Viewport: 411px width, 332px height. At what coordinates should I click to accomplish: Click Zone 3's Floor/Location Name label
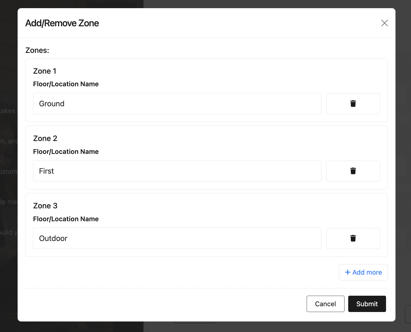click(x=66, y=219)
